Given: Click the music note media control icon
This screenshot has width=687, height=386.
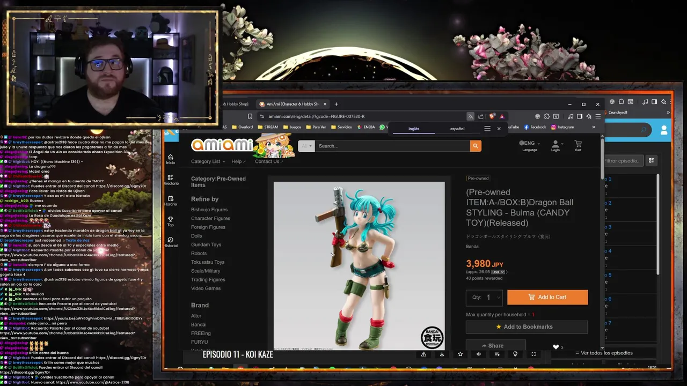Looking at the screenshot, I should tap(571, 116).
